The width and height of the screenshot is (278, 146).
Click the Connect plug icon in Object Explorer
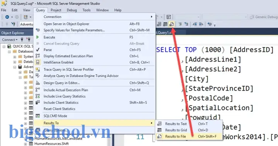pyautogui.click(x=22, y=40)
